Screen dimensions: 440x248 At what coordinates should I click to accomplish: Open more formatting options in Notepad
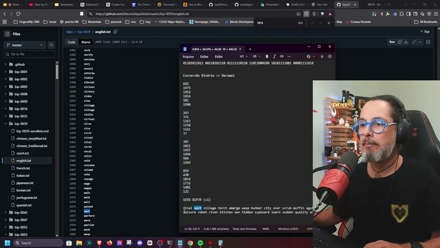point(289,56)
